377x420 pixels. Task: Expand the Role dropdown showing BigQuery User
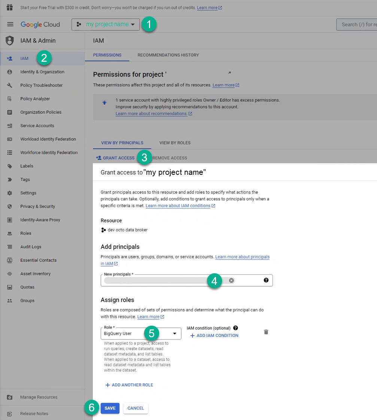[141, 334]
